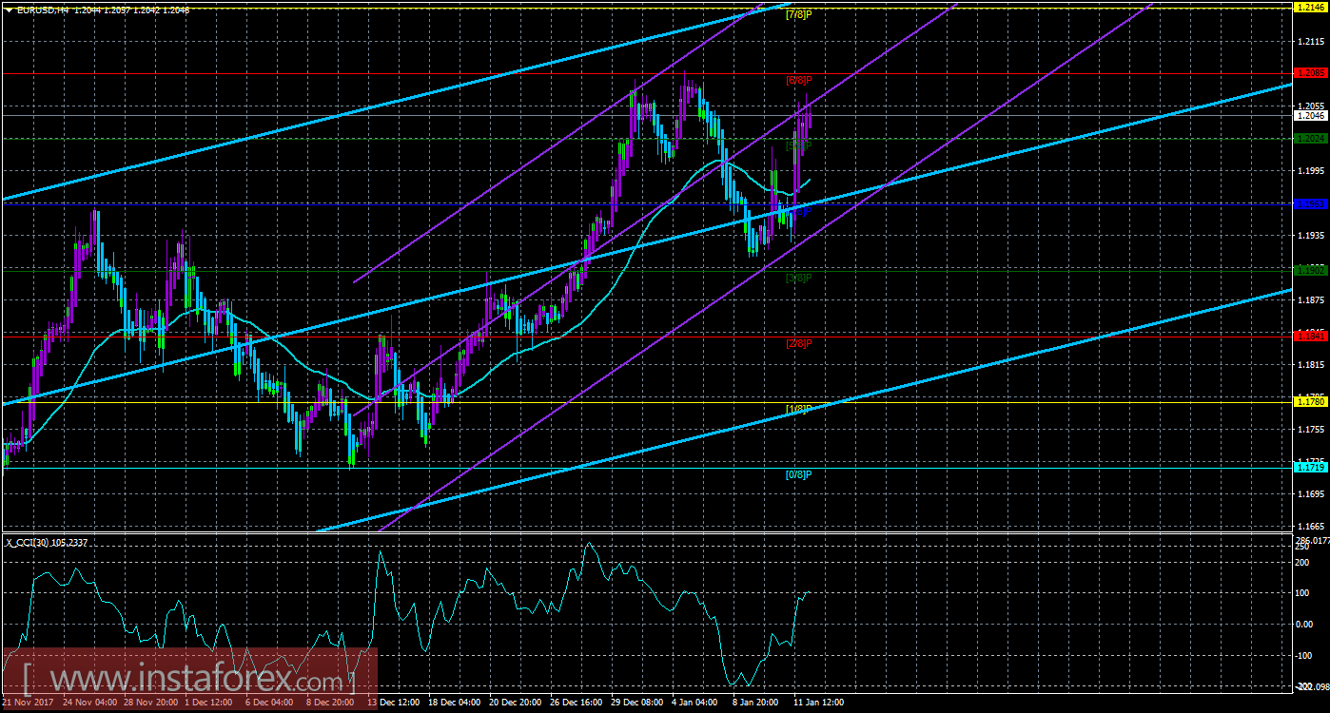
Task: Click the 1.1935 price scale value
Action: [1311, 236]
